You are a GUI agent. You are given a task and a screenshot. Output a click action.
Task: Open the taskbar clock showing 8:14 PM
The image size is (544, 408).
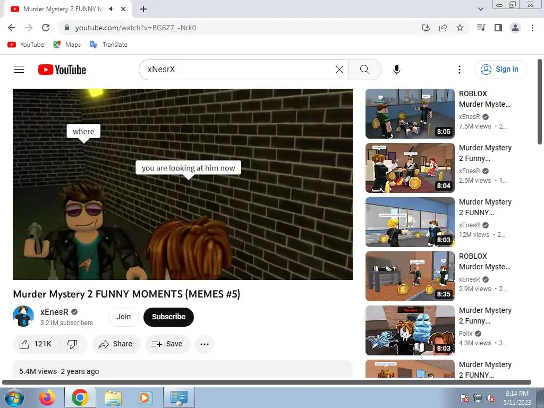click(x=517, y=397)
